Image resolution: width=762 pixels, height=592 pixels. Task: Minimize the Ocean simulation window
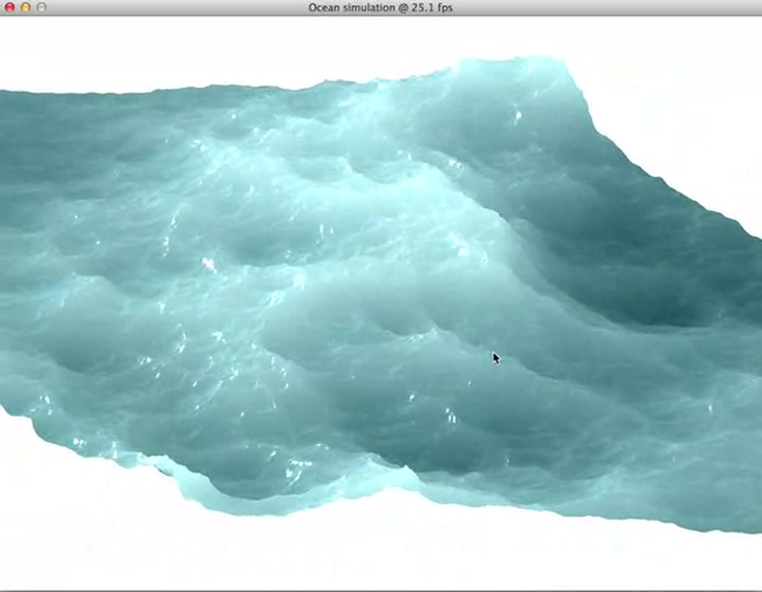[26, 7]
